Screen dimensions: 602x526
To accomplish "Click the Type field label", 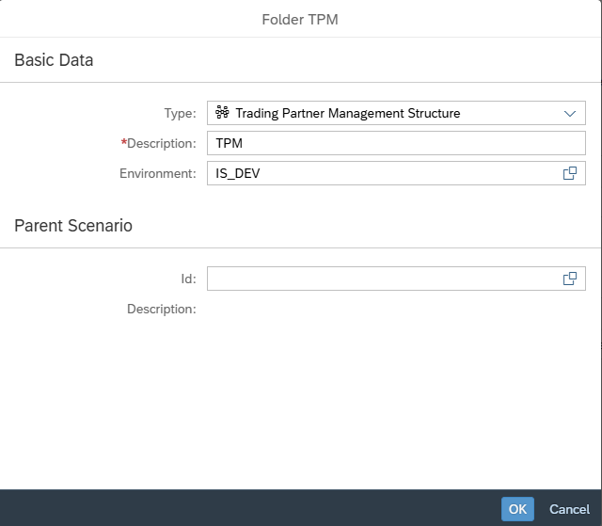I will (180, 113).
